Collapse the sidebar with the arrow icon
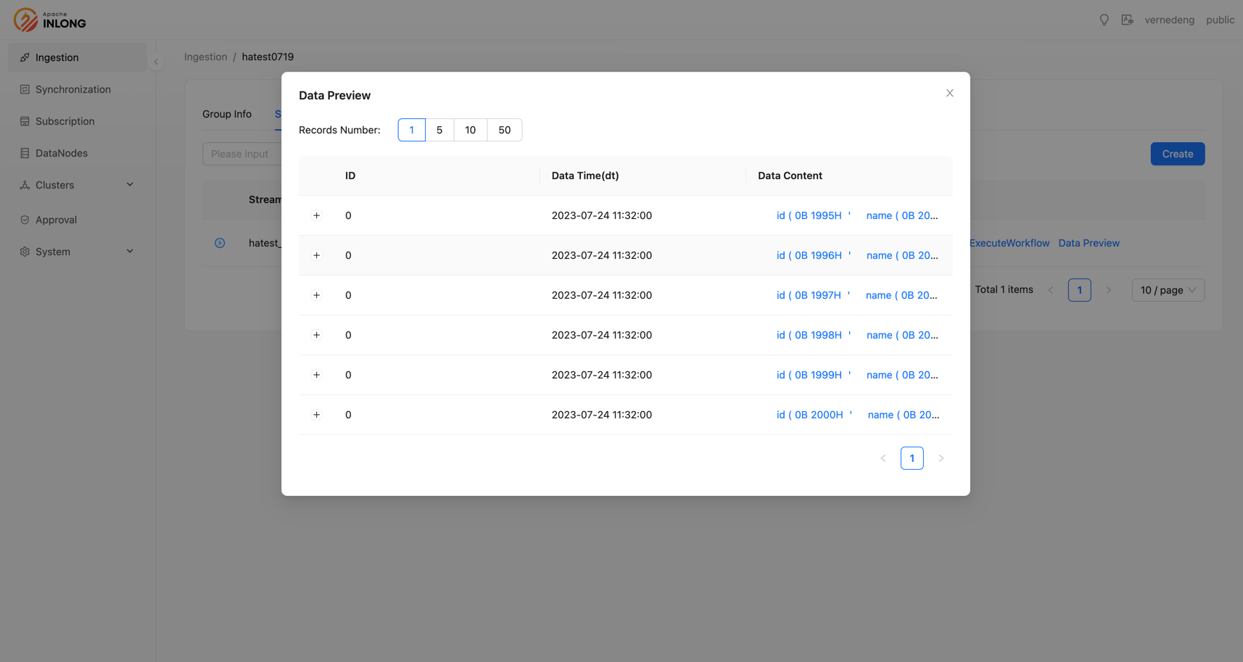The height and width of the screenshot is (662, 1243). click(x=156, y=62)
